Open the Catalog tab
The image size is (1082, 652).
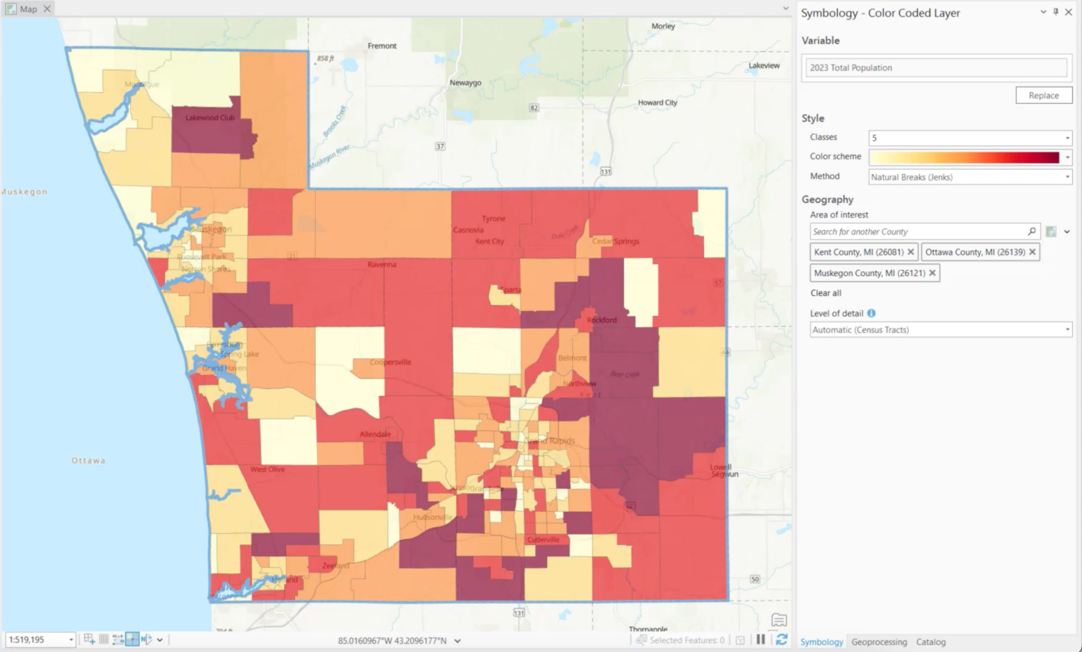[931, 642]
